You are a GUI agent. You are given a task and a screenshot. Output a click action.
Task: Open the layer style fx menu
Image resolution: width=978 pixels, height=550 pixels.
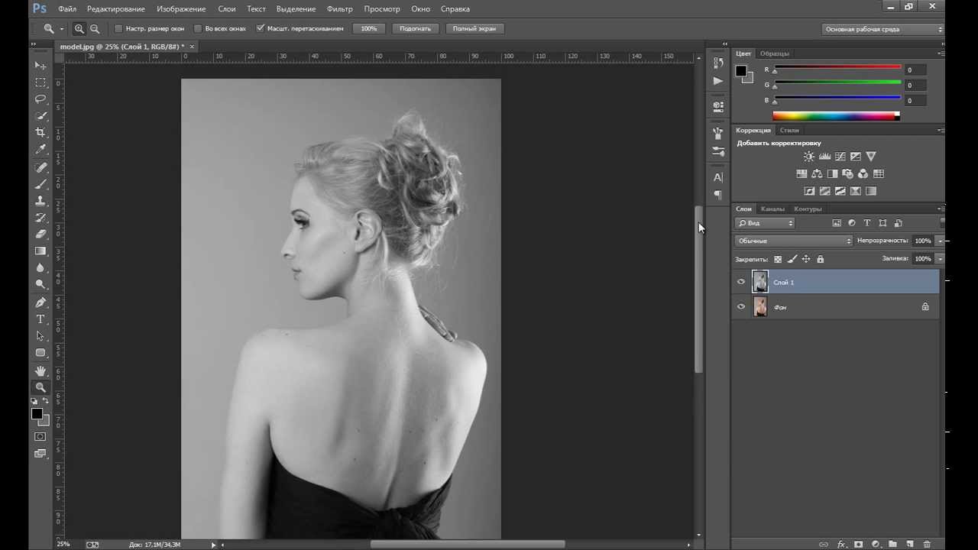[841, 544]
